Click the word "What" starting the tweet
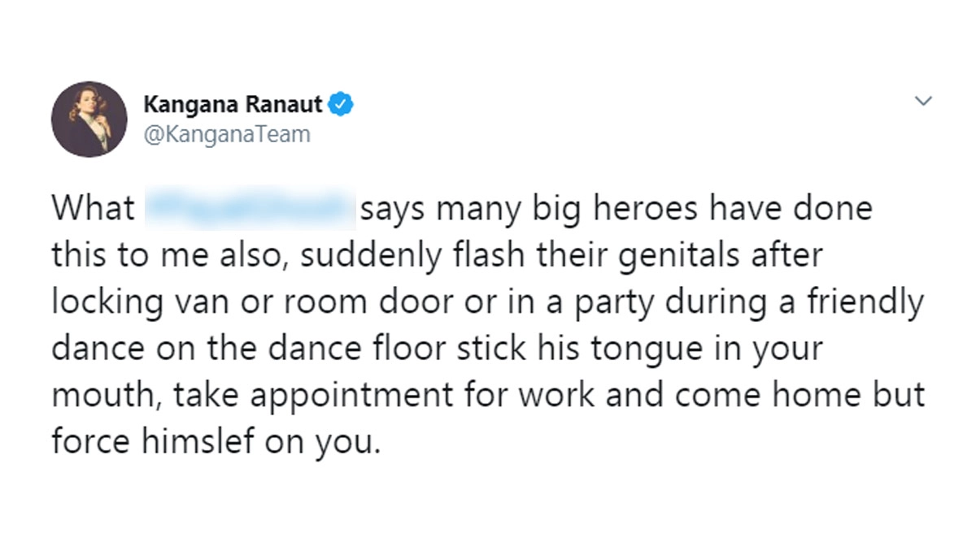The width and height of the screenshot is (976, 542). [94, 209]
